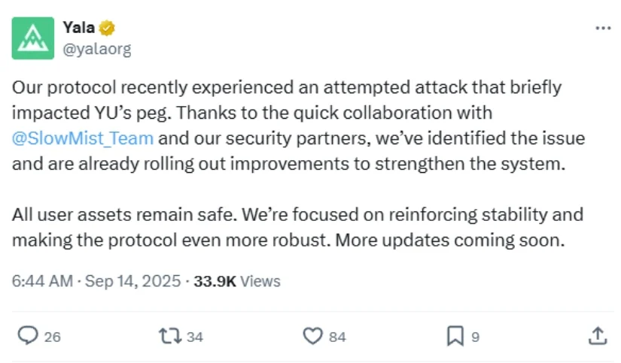Viewport: 621px width, 363px height.
Task: Open the three-dot more options menu
Action: point(603,28)
